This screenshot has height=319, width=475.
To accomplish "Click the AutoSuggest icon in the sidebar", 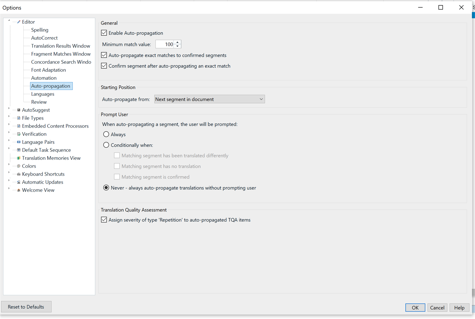I will click(x=18, y=110).
